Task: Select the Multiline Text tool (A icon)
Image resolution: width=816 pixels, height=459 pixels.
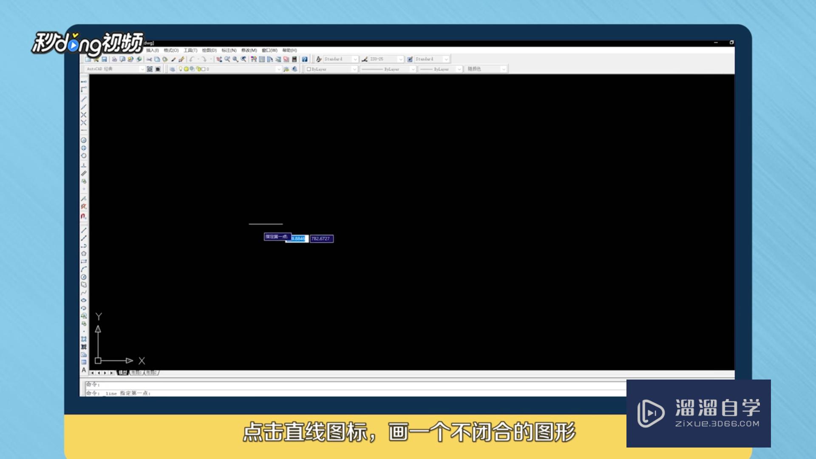Action: pos(84,370)
